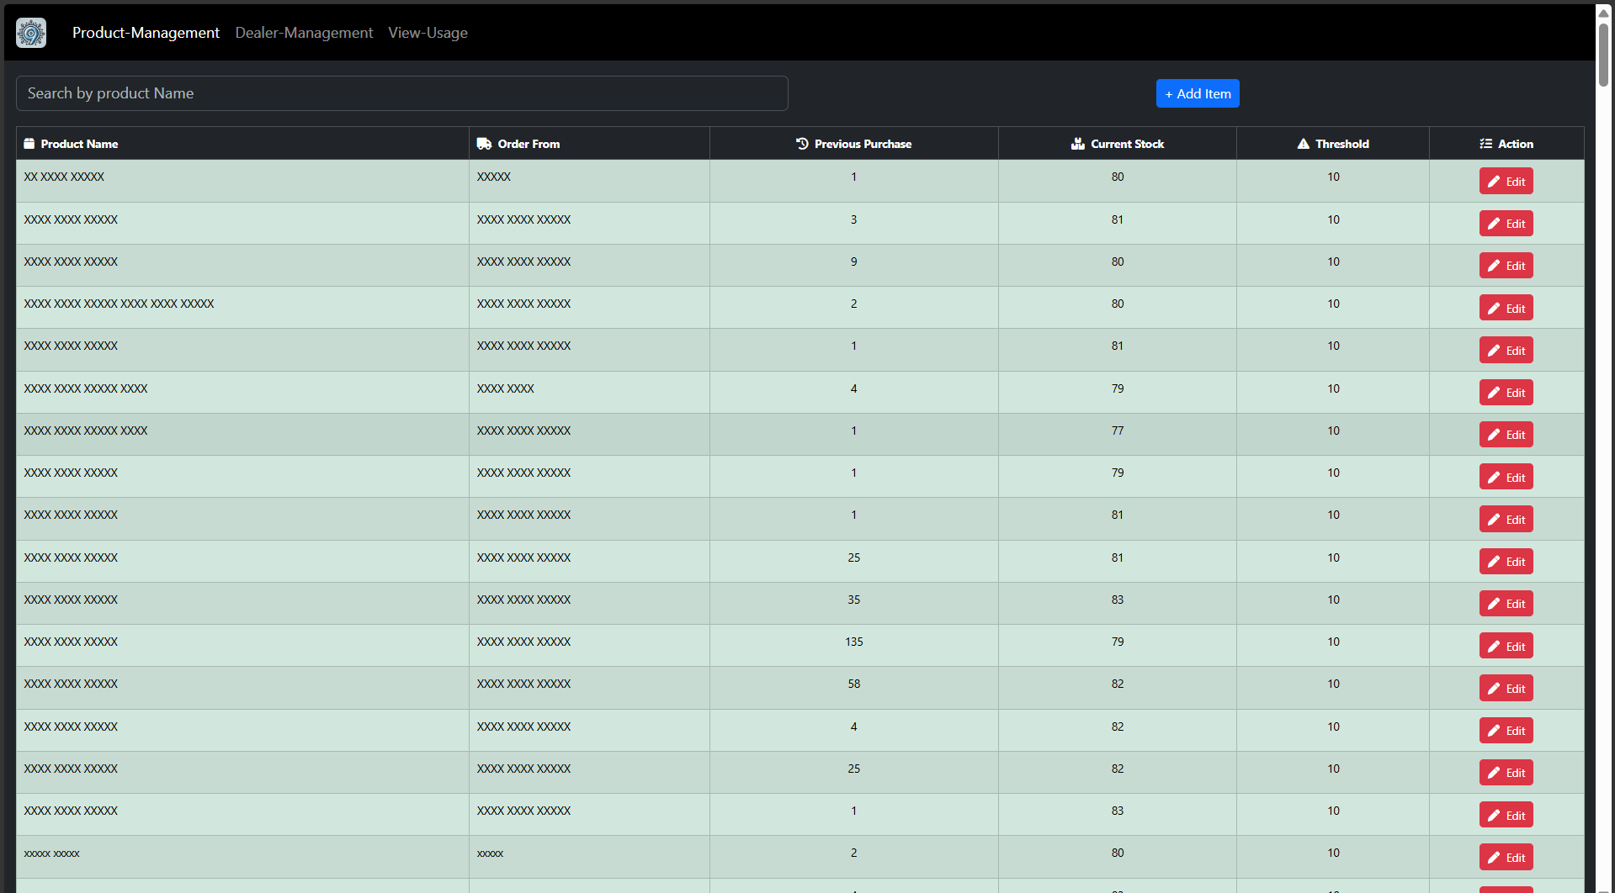Click the vertical scrollbar thumb
1615x893 pixels.
(1604, 55)
